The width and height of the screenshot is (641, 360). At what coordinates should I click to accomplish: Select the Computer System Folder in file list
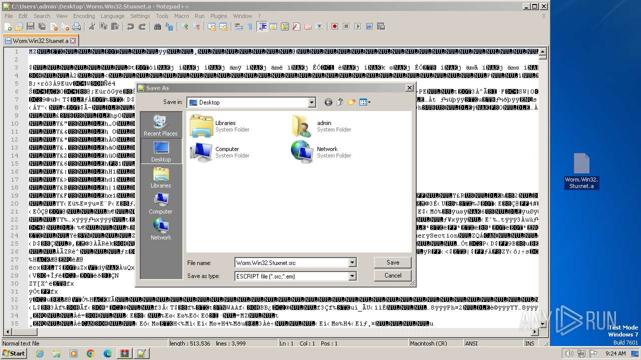220,152
